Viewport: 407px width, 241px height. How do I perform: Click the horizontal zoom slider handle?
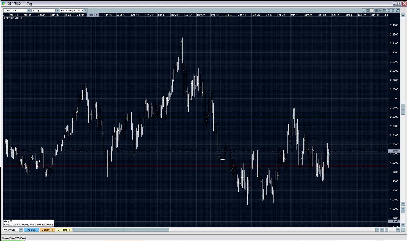click(x=387, y=230)
